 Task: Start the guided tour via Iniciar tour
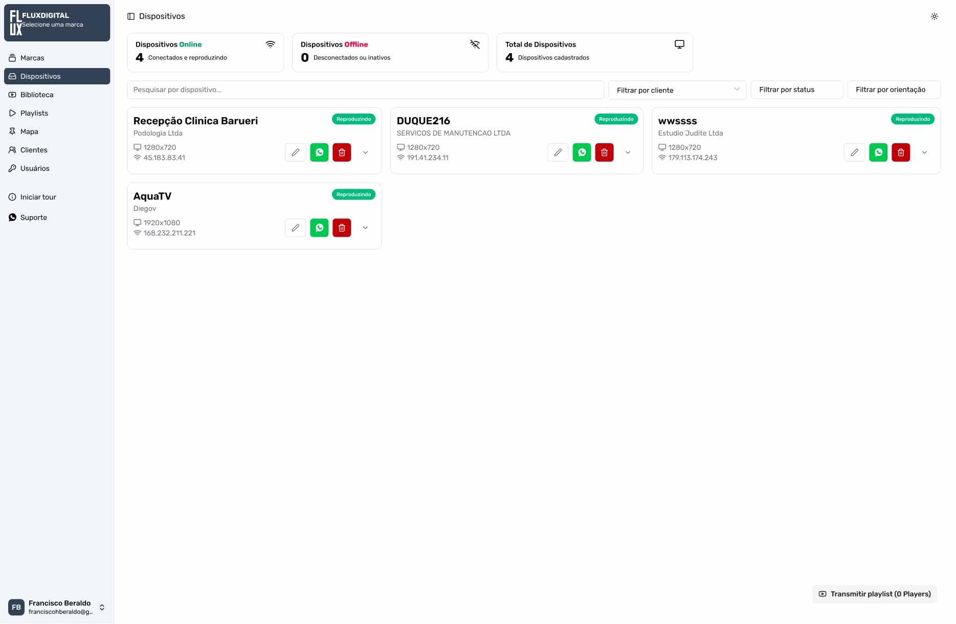pos(38,197)
